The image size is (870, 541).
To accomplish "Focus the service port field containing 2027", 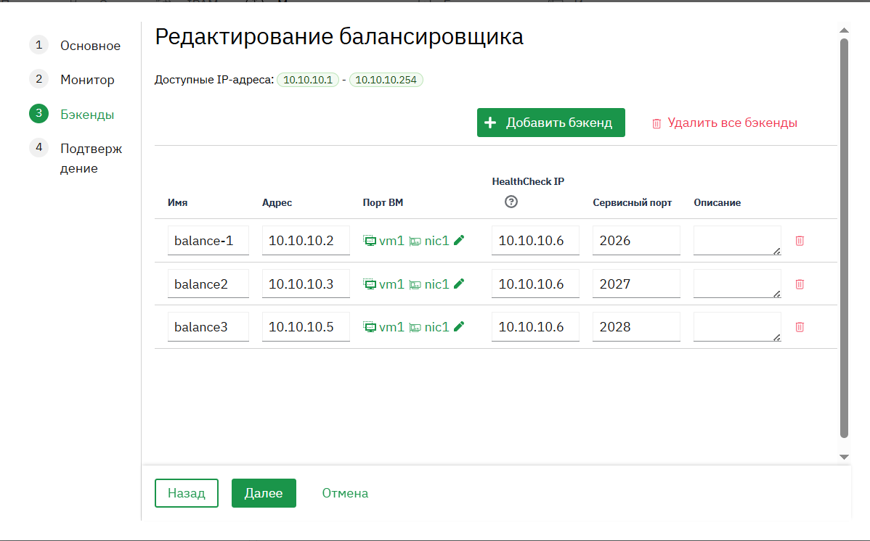I will click(636, 284).
